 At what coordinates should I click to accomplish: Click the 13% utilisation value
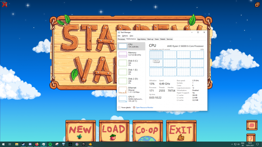click(x=152, y=84)
